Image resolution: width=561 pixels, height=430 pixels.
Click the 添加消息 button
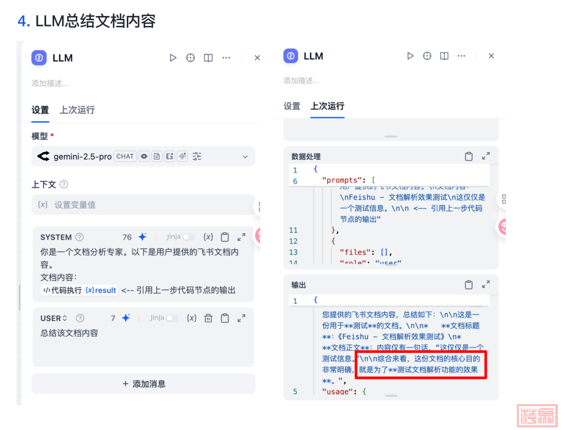[x=143, y=384]
